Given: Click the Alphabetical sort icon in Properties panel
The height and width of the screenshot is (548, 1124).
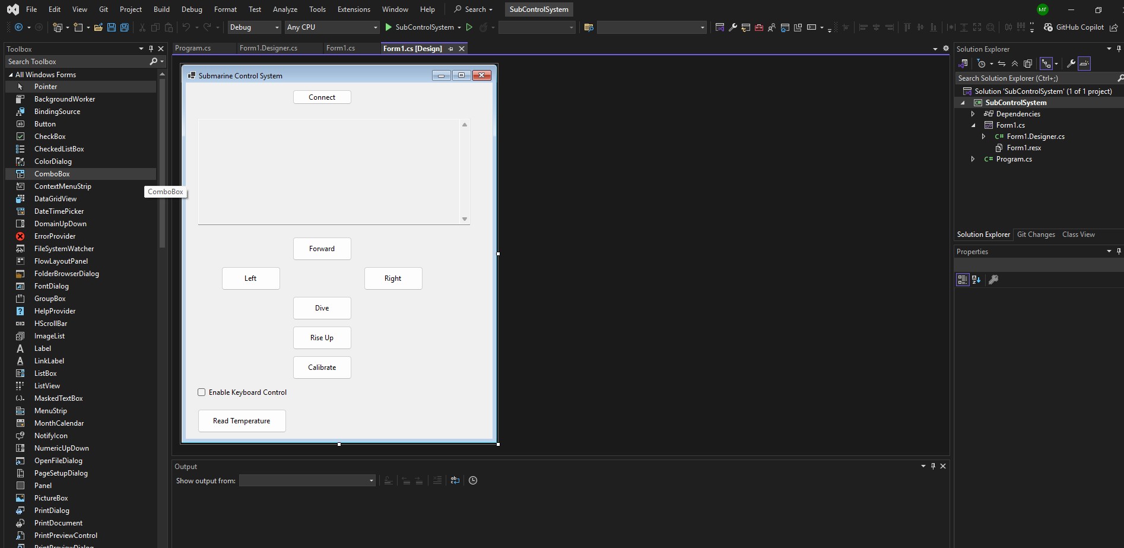Looking at the screenshot, I should (976, 280).
